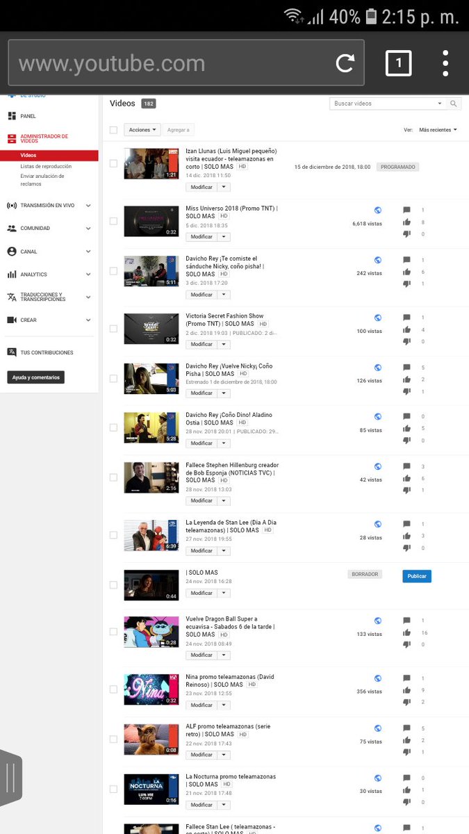469x834 pixels.
Task: Check the box for Victoria Secret Fashion Show
Action: point(113,329)
